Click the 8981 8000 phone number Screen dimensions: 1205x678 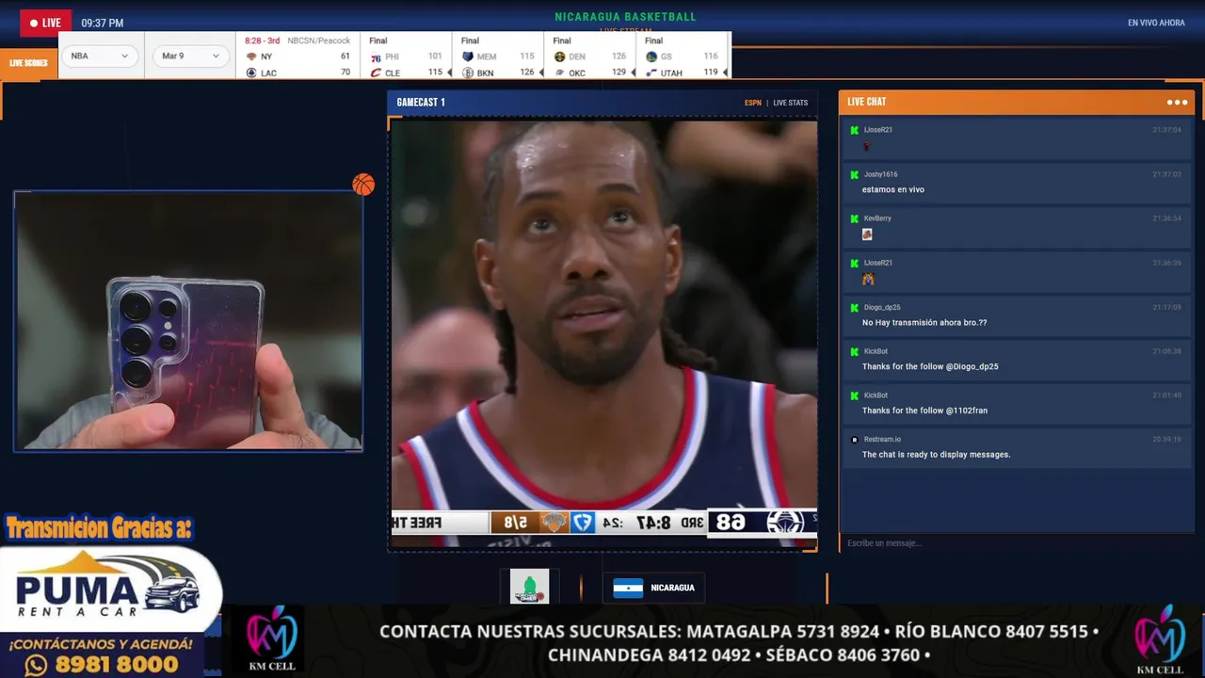click(118, 666)
